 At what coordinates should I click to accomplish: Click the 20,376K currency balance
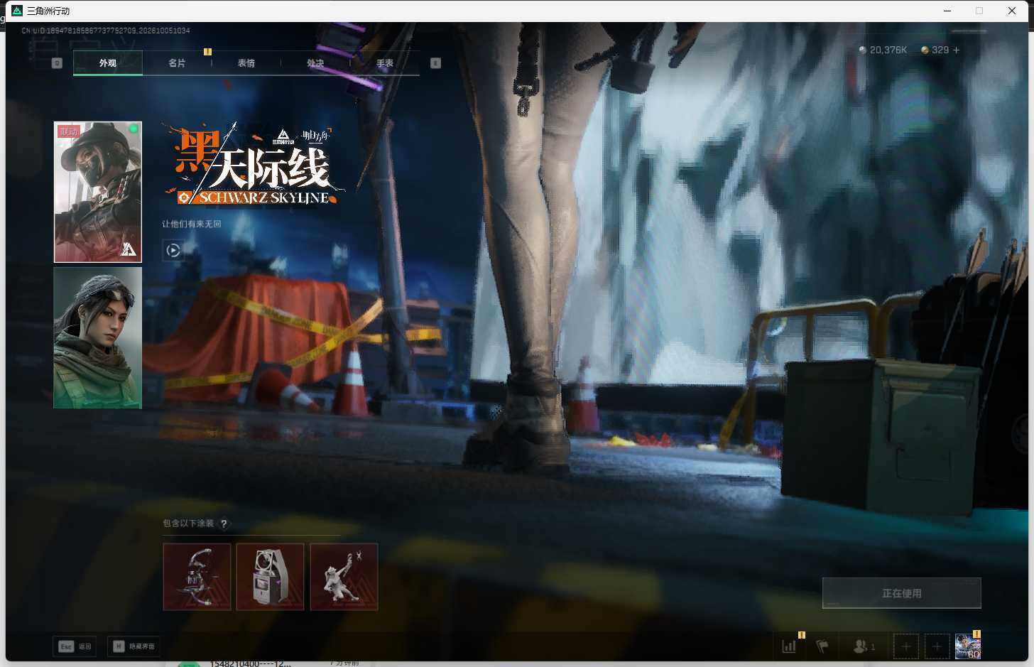click(x=883, y=50)
